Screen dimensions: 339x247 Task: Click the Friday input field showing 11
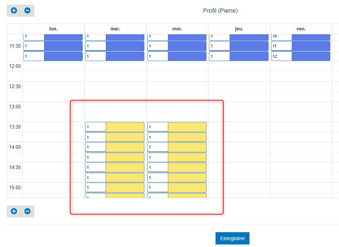point(281,46)
